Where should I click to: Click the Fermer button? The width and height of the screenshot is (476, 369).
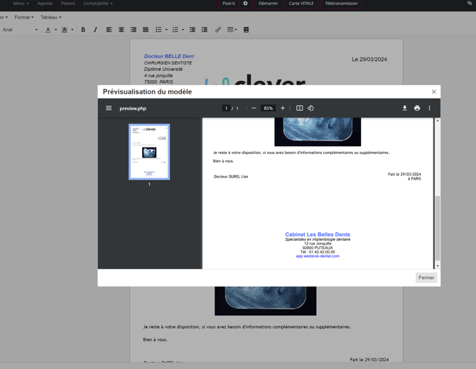point(426,277)
